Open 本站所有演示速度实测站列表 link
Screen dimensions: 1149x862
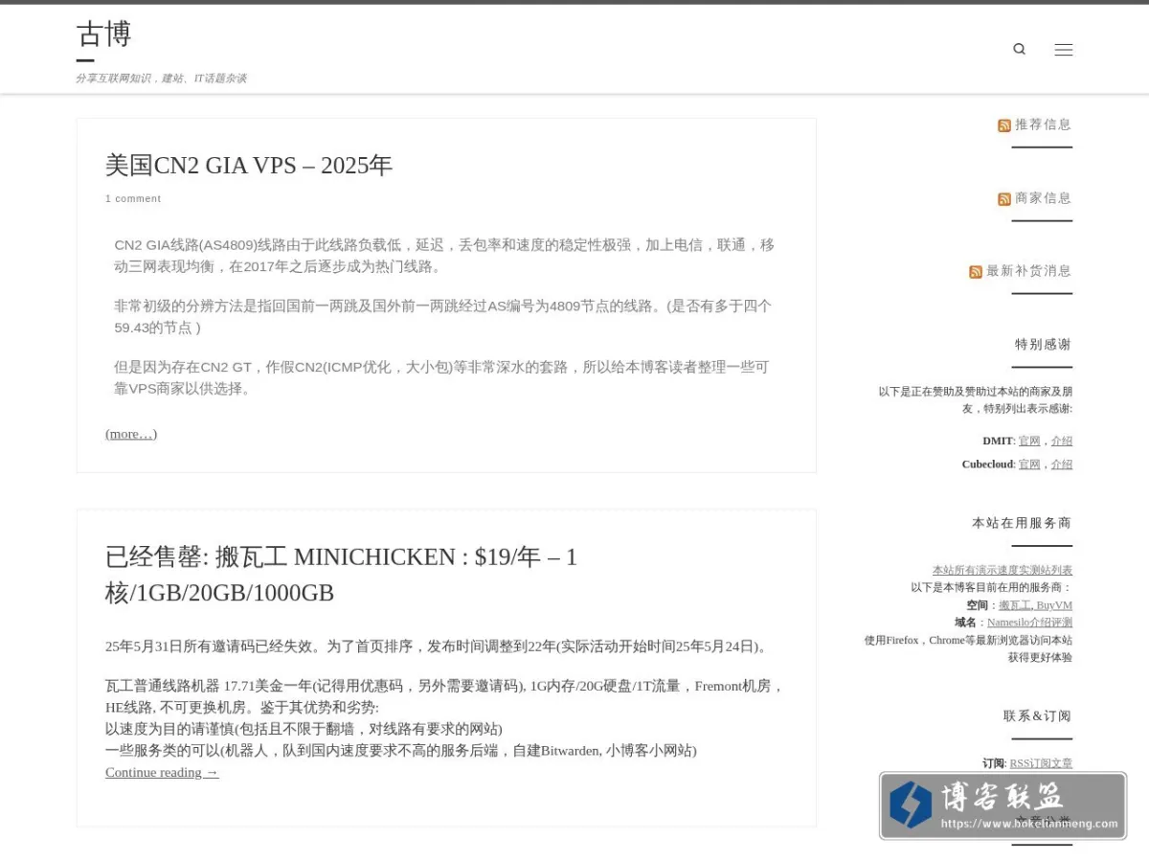(x=1003, y=571)
